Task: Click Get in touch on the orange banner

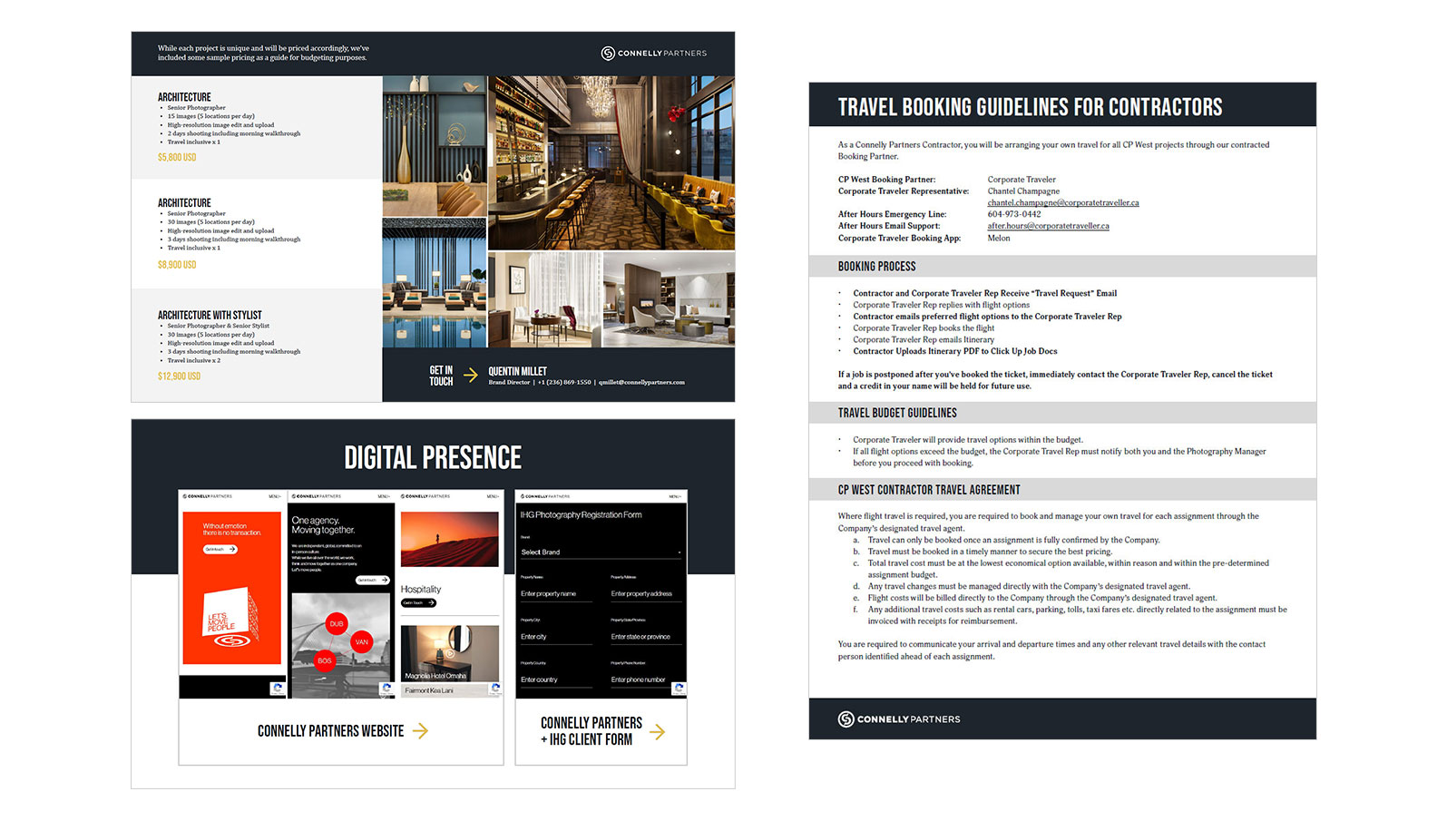Action: 220,550
